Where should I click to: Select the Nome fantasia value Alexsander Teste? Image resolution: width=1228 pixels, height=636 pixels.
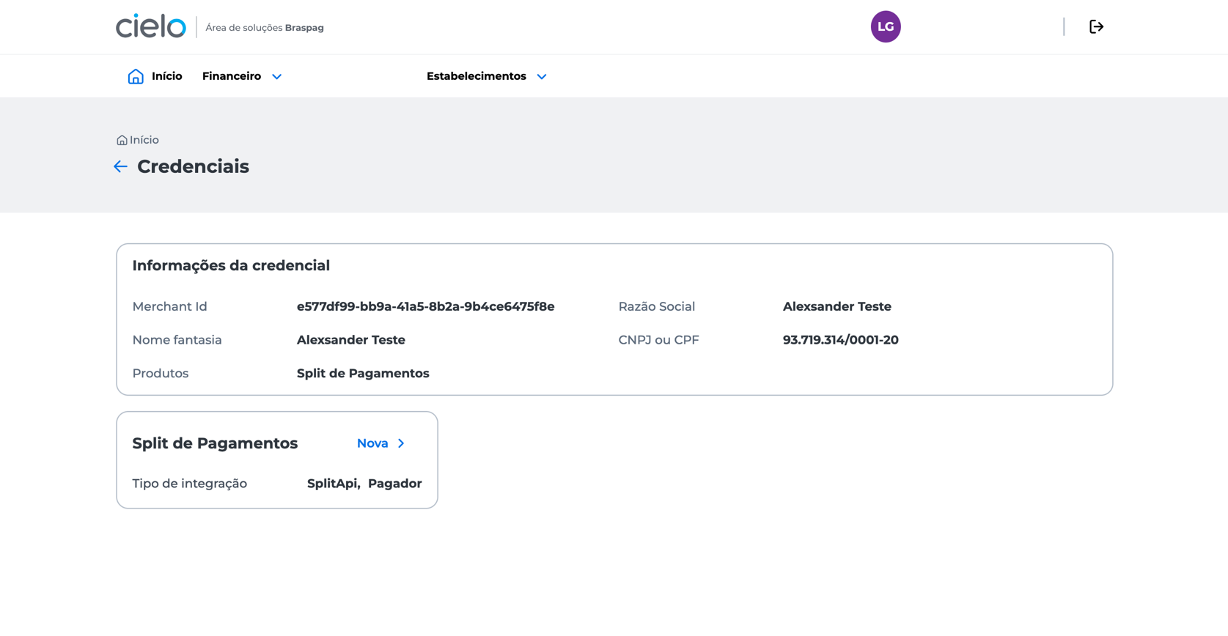point(350,340)
